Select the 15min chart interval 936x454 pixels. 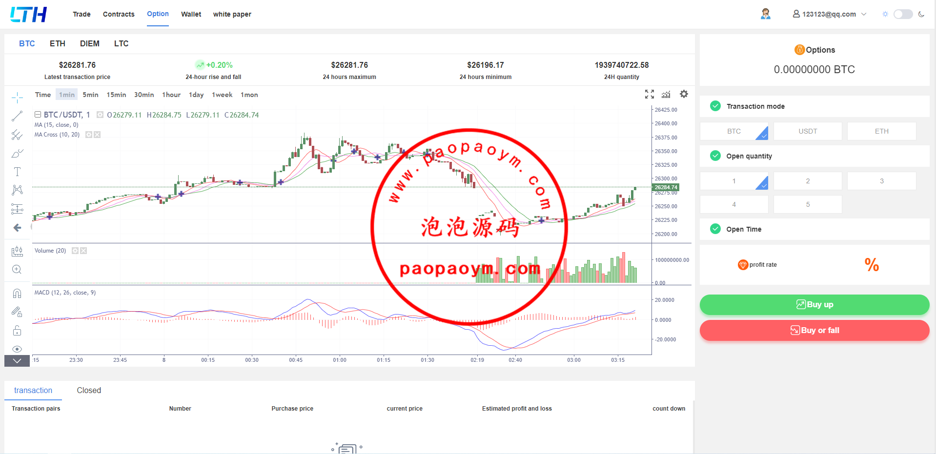pos(116,95)
